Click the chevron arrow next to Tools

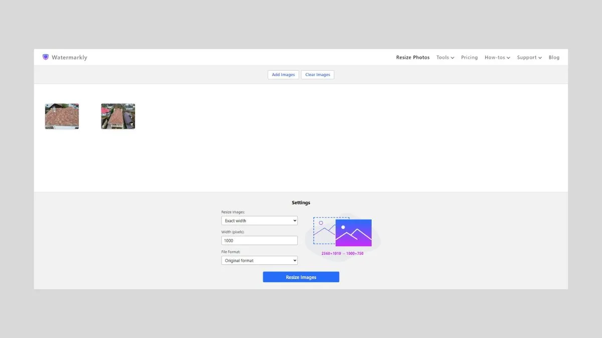point(452,58)
